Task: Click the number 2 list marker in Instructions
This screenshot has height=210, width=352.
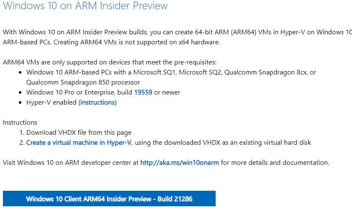Action: click(21, 142)
